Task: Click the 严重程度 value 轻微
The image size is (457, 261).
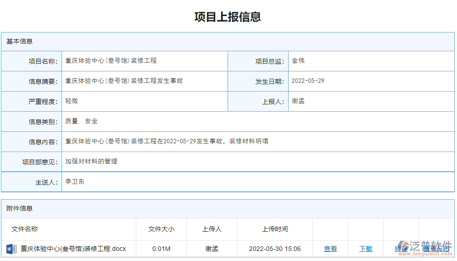Action: click(72, 101)
